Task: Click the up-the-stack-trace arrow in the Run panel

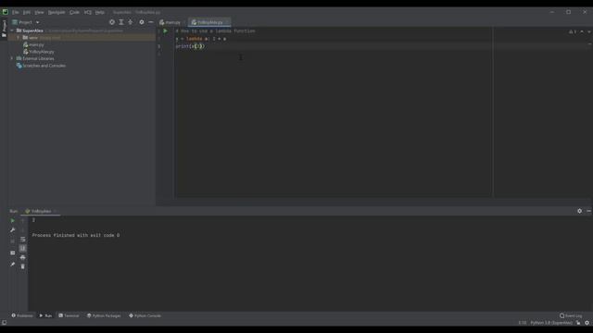Action: pos(22,220)
